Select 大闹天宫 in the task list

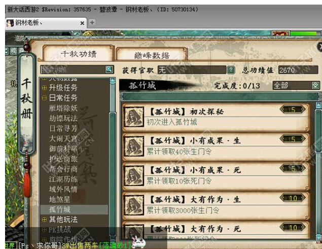click(x=63, y=139)
